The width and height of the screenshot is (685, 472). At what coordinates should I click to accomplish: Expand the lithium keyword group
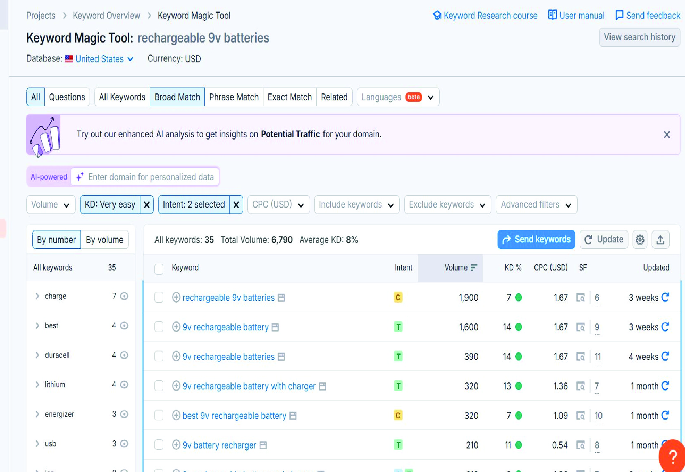[37, 384]
